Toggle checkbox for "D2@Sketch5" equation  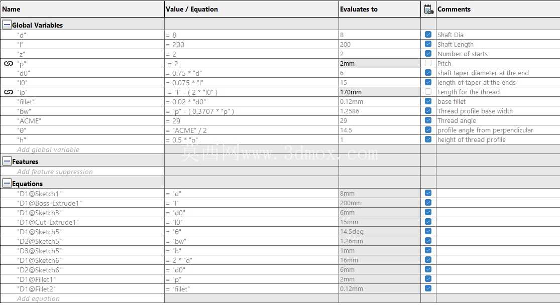pos(428,241)
